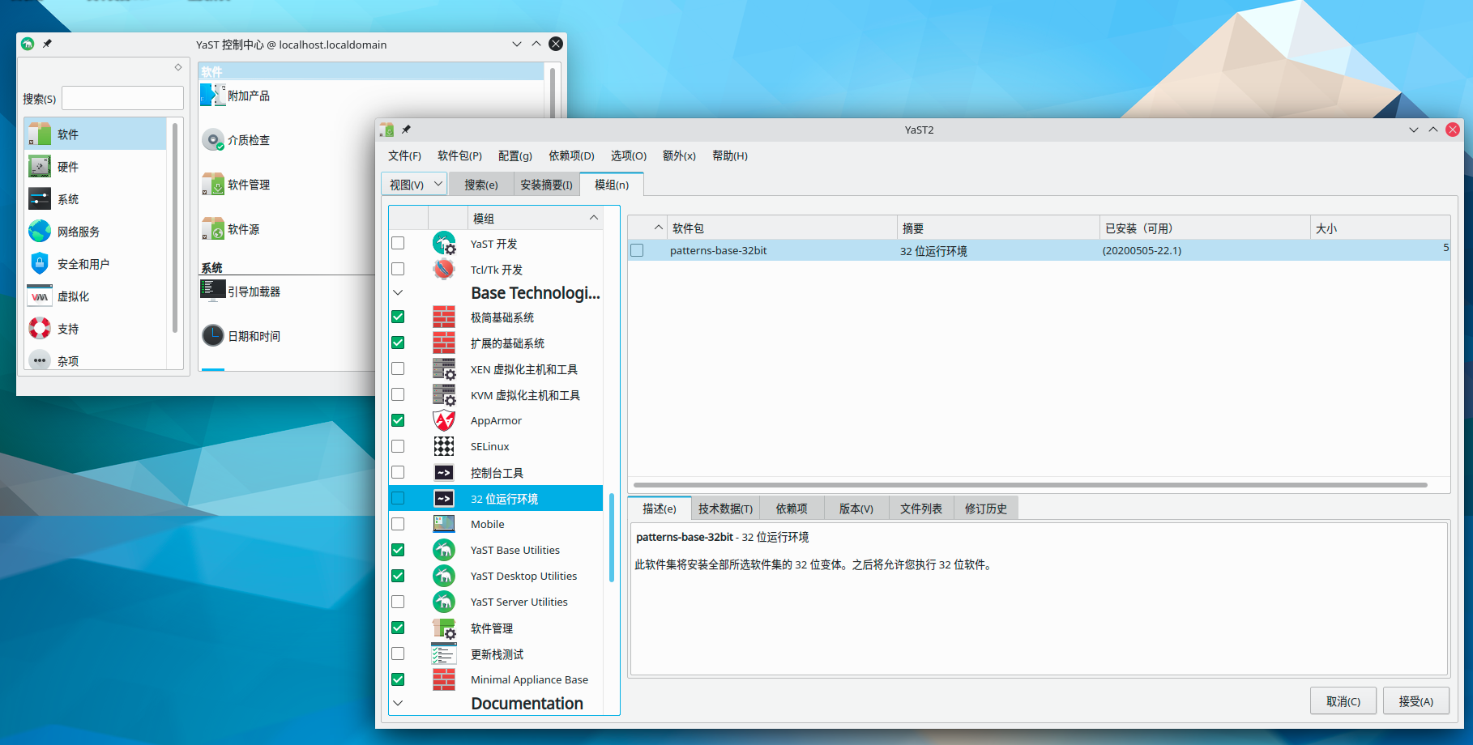Click the 取消(C) button
1473x745 pixels.
point(1343,701)
